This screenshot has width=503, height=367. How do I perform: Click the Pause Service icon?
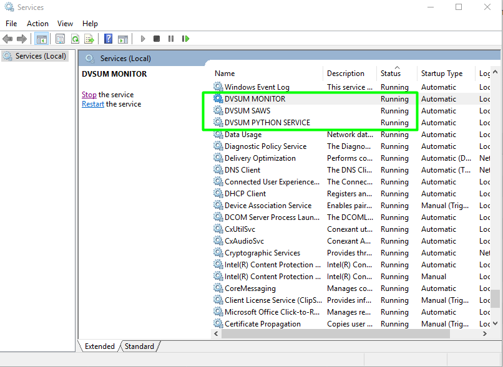[171, 39]
